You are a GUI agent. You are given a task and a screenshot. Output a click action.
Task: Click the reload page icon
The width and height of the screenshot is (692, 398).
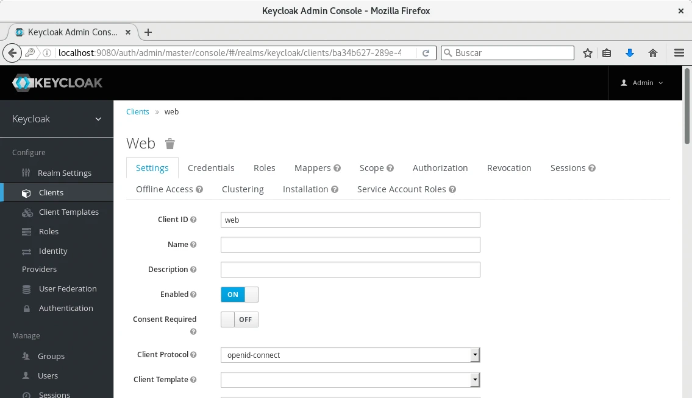[426, 53]
